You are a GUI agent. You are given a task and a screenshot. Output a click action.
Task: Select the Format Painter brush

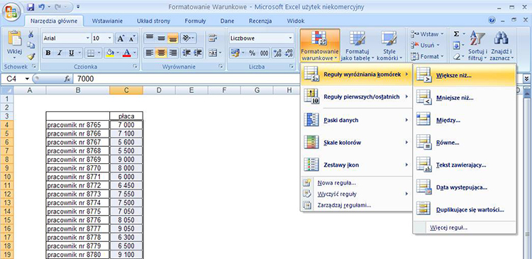[31, 55]
